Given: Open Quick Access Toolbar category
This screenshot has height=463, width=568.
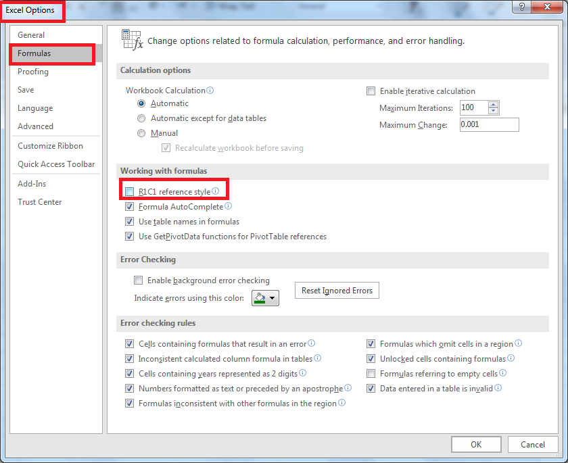Looking at the screenshot, I should 55,164.
